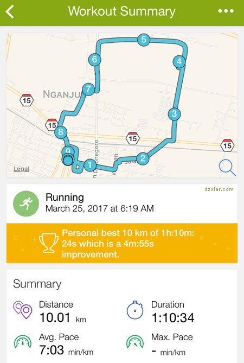Tap the back arrow in header
The height and width of the screenshot is (363, 244).
pyautogui.click(x=10, y=11)
